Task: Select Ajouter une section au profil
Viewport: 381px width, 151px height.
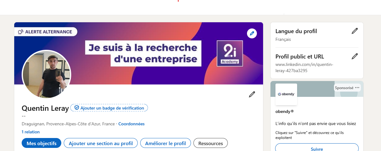Action: (x=101, y=143)
